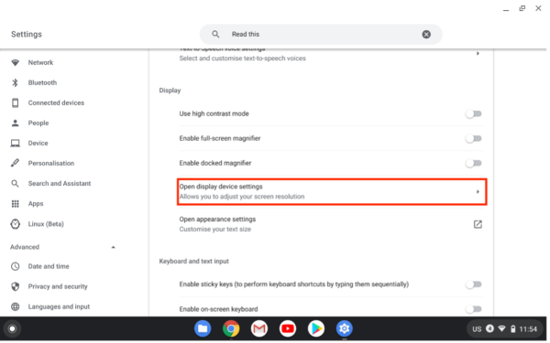550x343 pixels.
Task: Open Network settings from sidebar
Action: click(40, 62)
